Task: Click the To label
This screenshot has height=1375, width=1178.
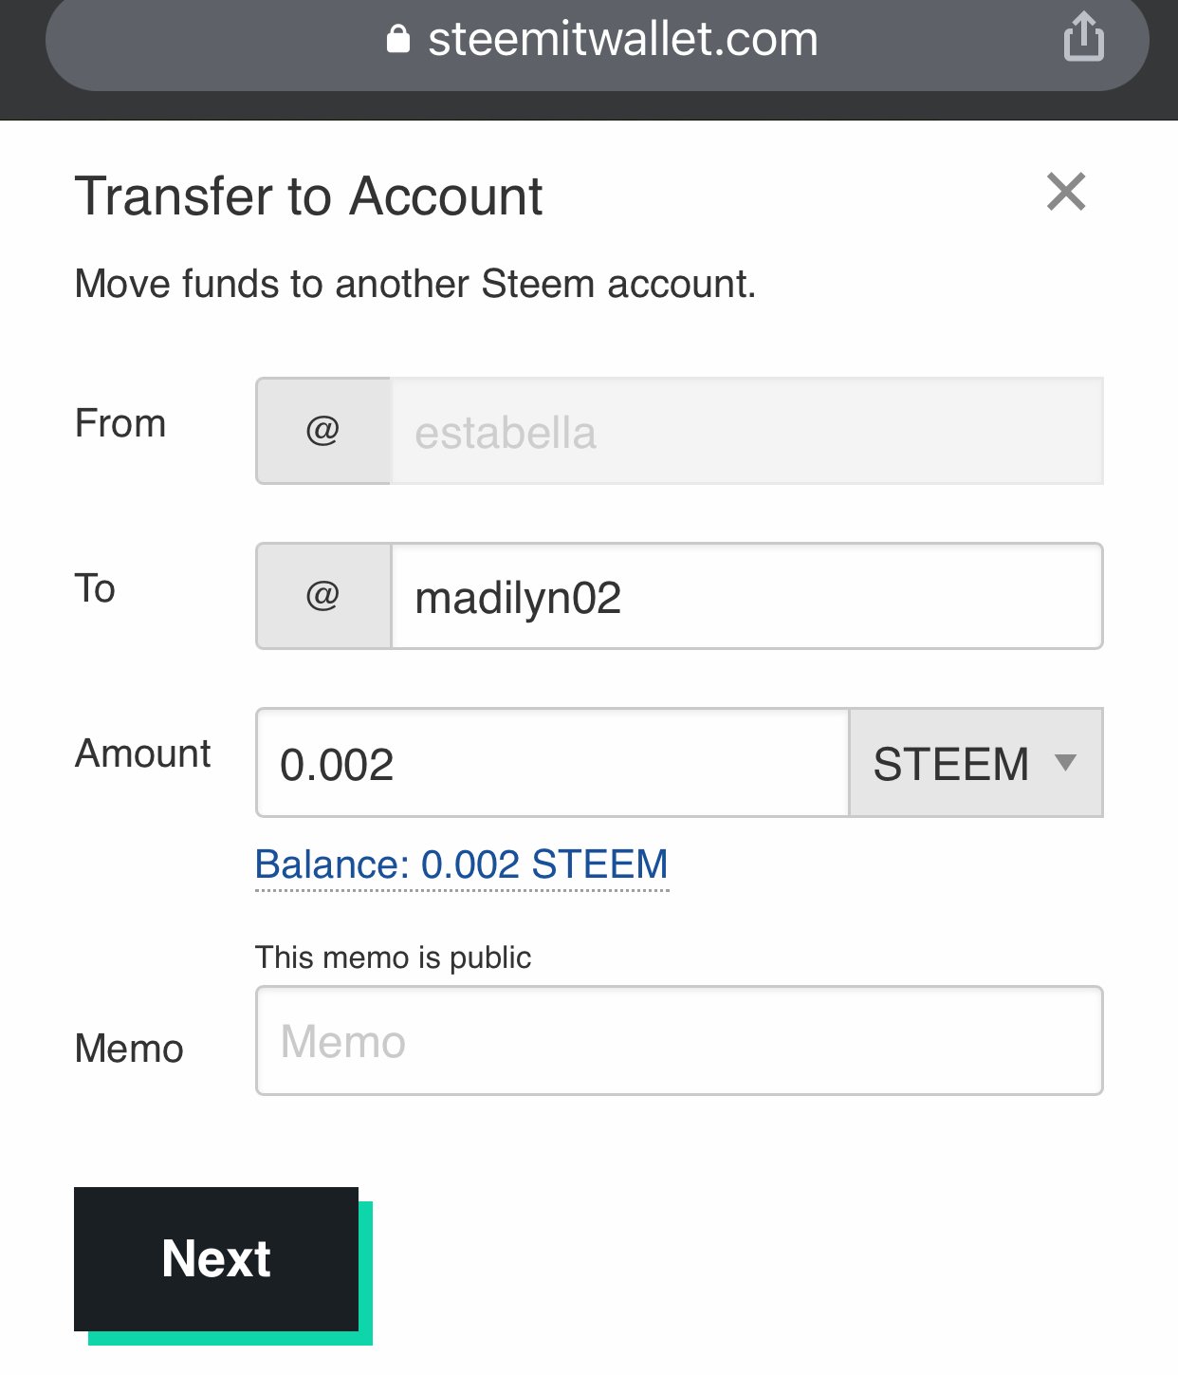Action: (95, 588)
